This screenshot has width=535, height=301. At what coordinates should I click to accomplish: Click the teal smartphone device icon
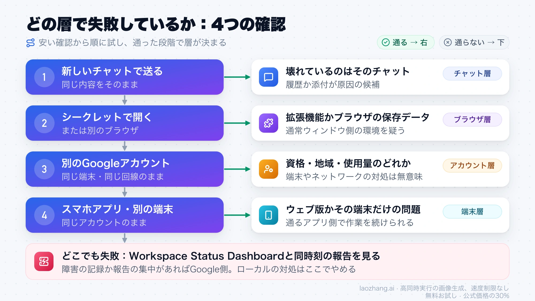[269, 215]
